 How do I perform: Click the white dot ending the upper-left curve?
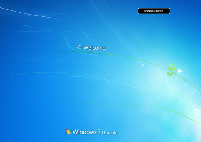click(x=25, y=26)
